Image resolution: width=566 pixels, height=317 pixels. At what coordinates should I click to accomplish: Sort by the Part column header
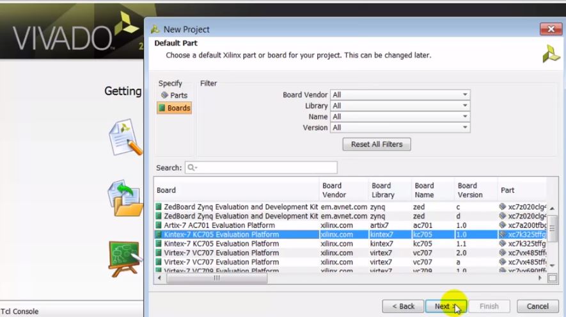[x=522, y=190]
